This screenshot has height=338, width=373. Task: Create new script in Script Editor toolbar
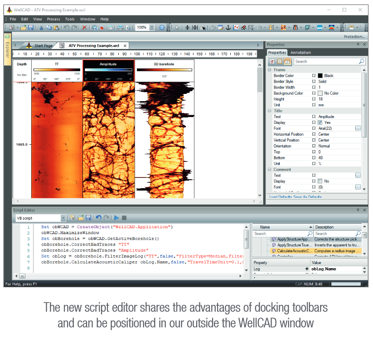click(73, 218)
